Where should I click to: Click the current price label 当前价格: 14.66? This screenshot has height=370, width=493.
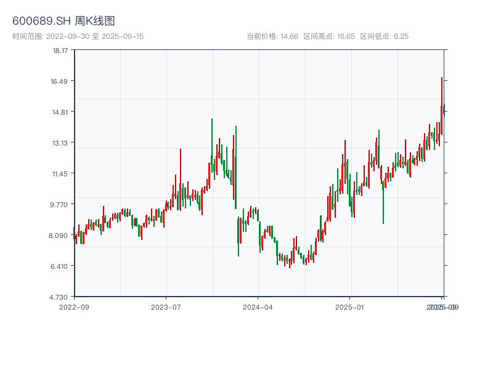[x=272, y=36]
